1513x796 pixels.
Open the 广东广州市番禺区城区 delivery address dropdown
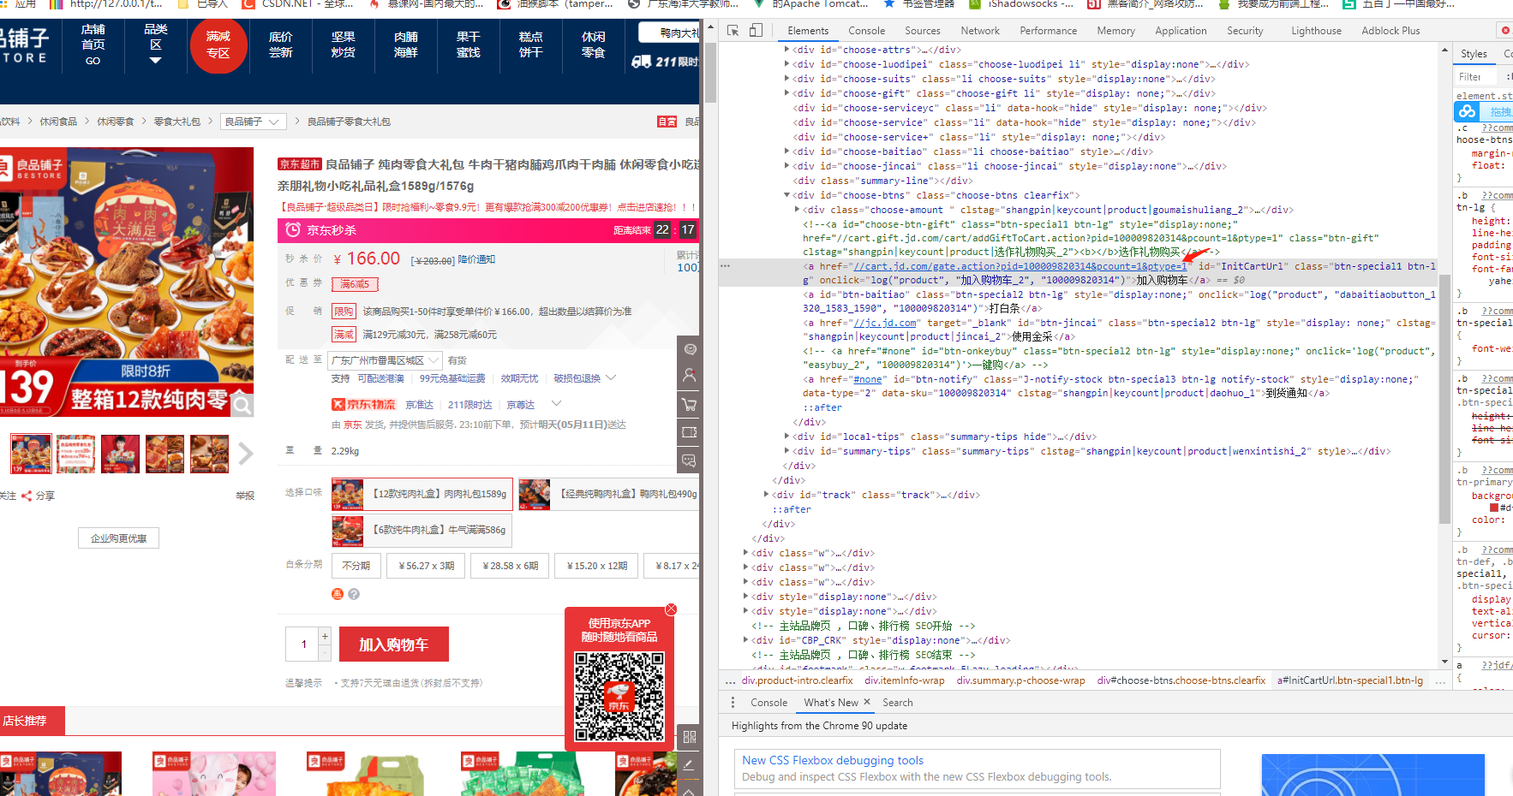coord(385,360)
